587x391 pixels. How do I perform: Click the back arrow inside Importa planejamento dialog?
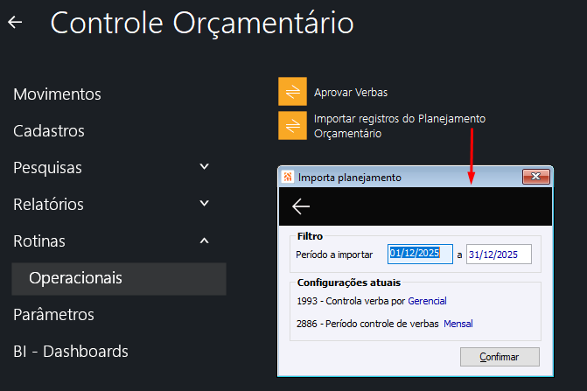pyautogui.click(x=301, y=206)
